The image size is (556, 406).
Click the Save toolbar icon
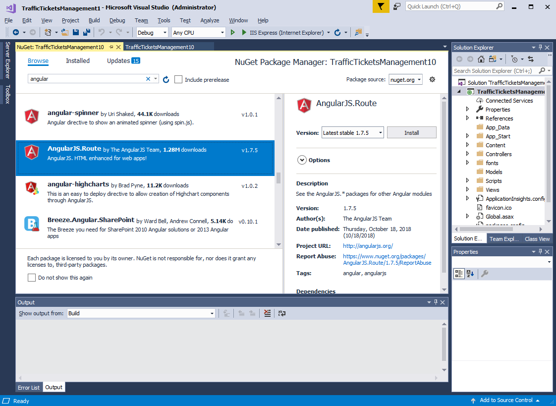tap(75, 32)
